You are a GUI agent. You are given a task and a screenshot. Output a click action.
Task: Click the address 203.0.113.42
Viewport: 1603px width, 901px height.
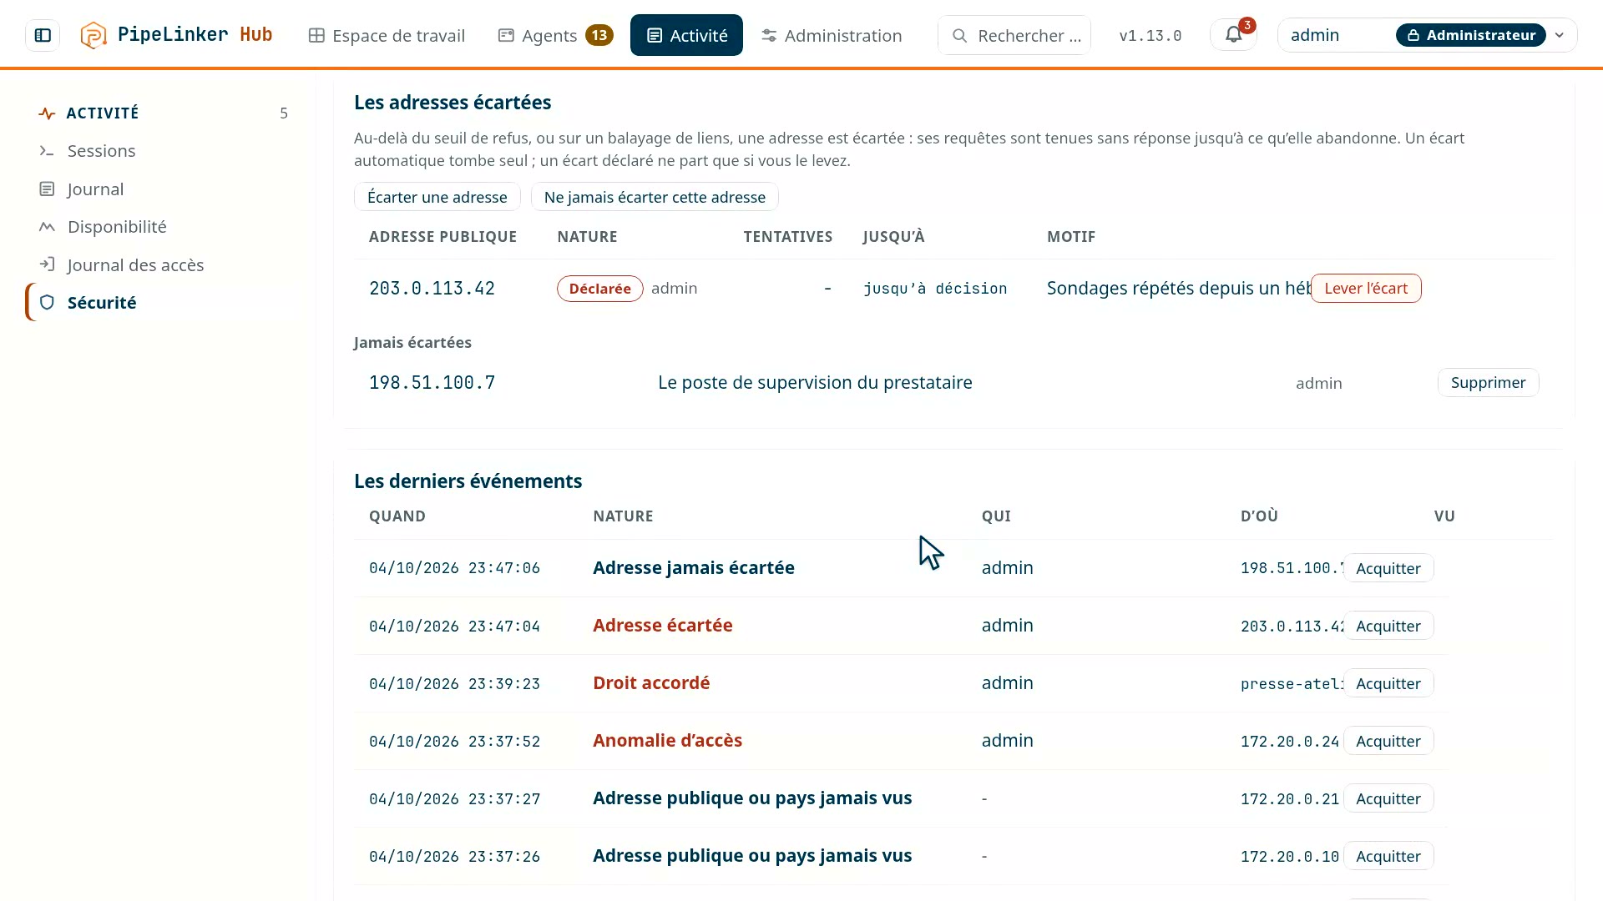(x=432, y=288)
